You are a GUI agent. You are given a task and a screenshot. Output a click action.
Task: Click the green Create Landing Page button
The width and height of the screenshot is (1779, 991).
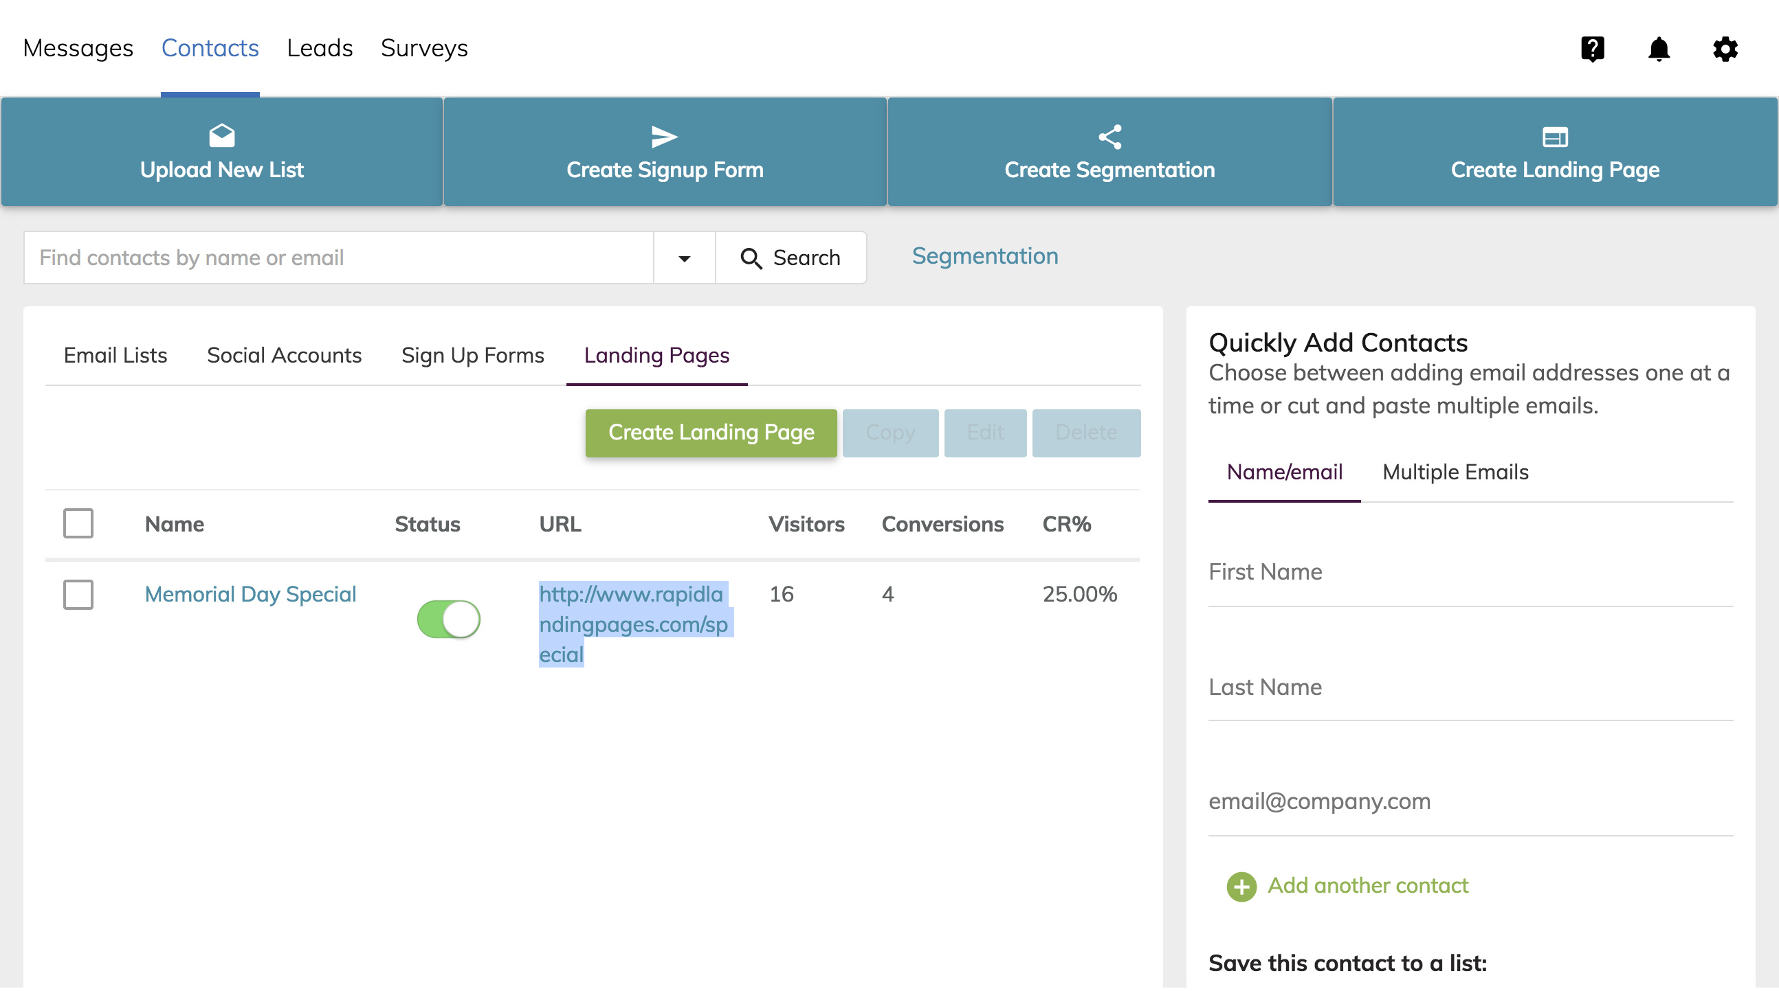[711, 433]
